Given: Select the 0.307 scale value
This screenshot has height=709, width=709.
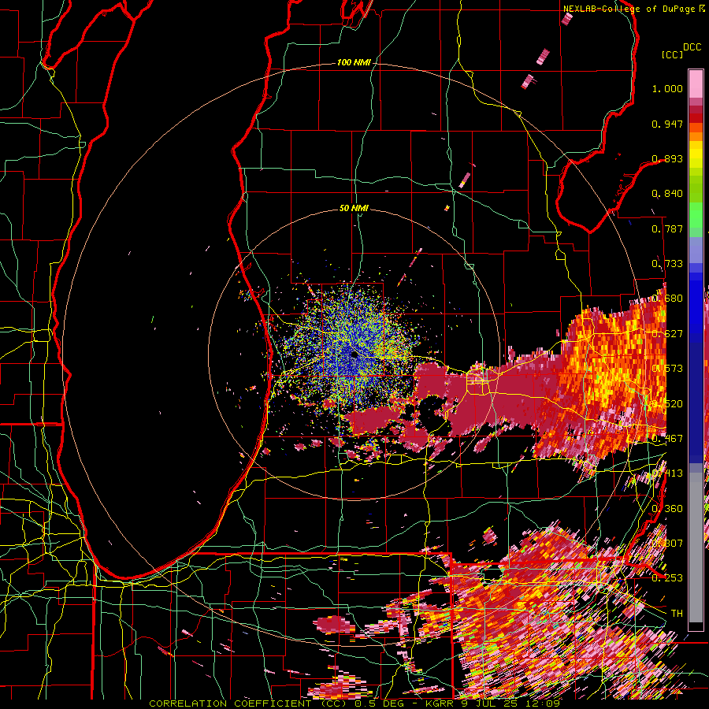Looking at the screenshot, I should 667,544.
